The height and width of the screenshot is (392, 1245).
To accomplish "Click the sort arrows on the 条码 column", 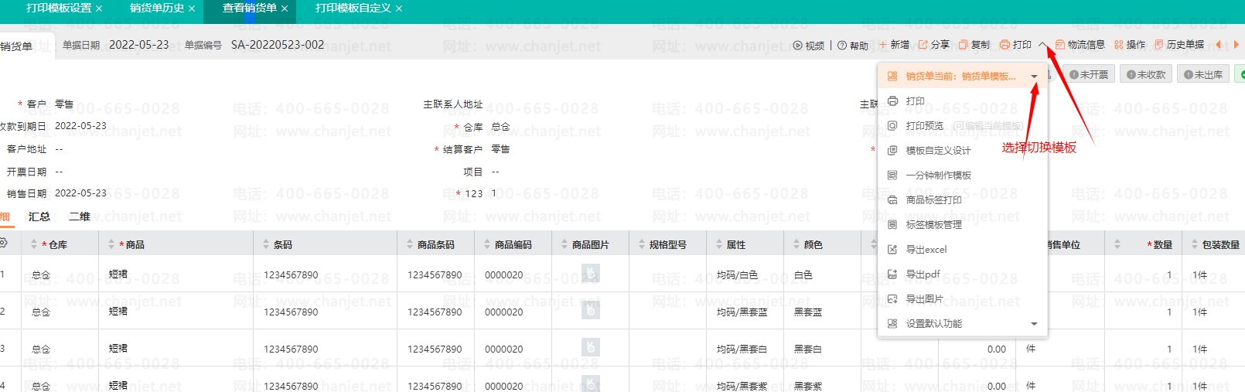I will 266,244.
